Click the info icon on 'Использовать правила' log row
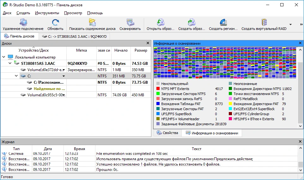 4,159
